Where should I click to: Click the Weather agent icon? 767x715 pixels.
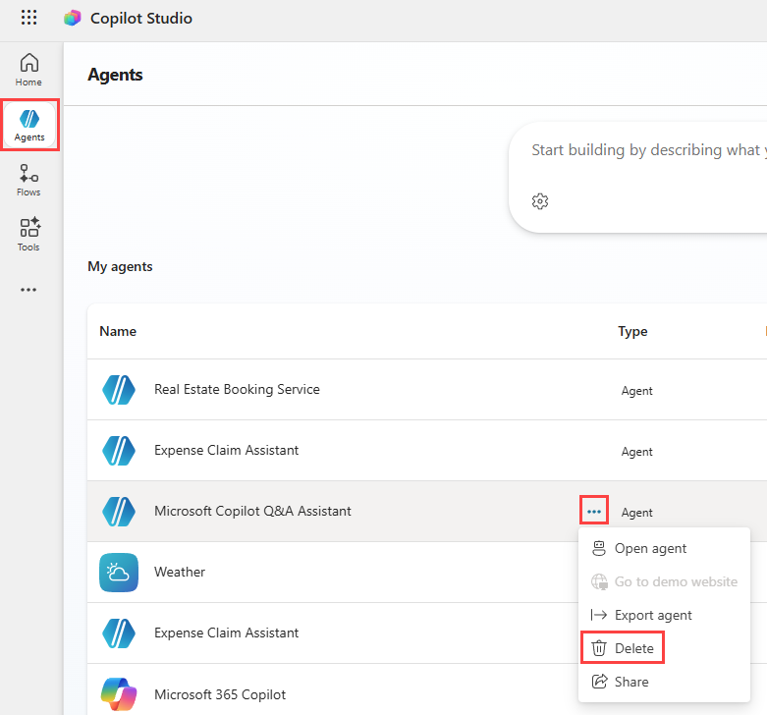point(119,573)
